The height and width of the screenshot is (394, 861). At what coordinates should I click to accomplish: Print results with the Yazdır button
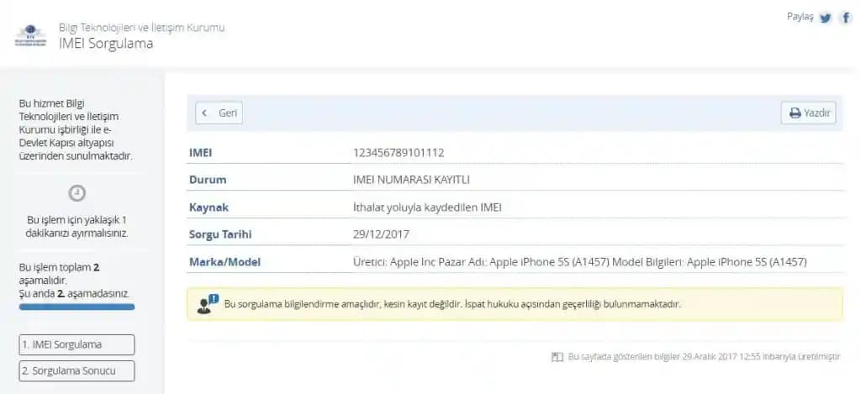click(x=808, y=113)
